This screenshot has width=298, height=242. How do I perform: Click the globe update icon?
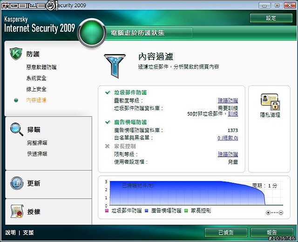pyautogui.click(x=17, y=183)
